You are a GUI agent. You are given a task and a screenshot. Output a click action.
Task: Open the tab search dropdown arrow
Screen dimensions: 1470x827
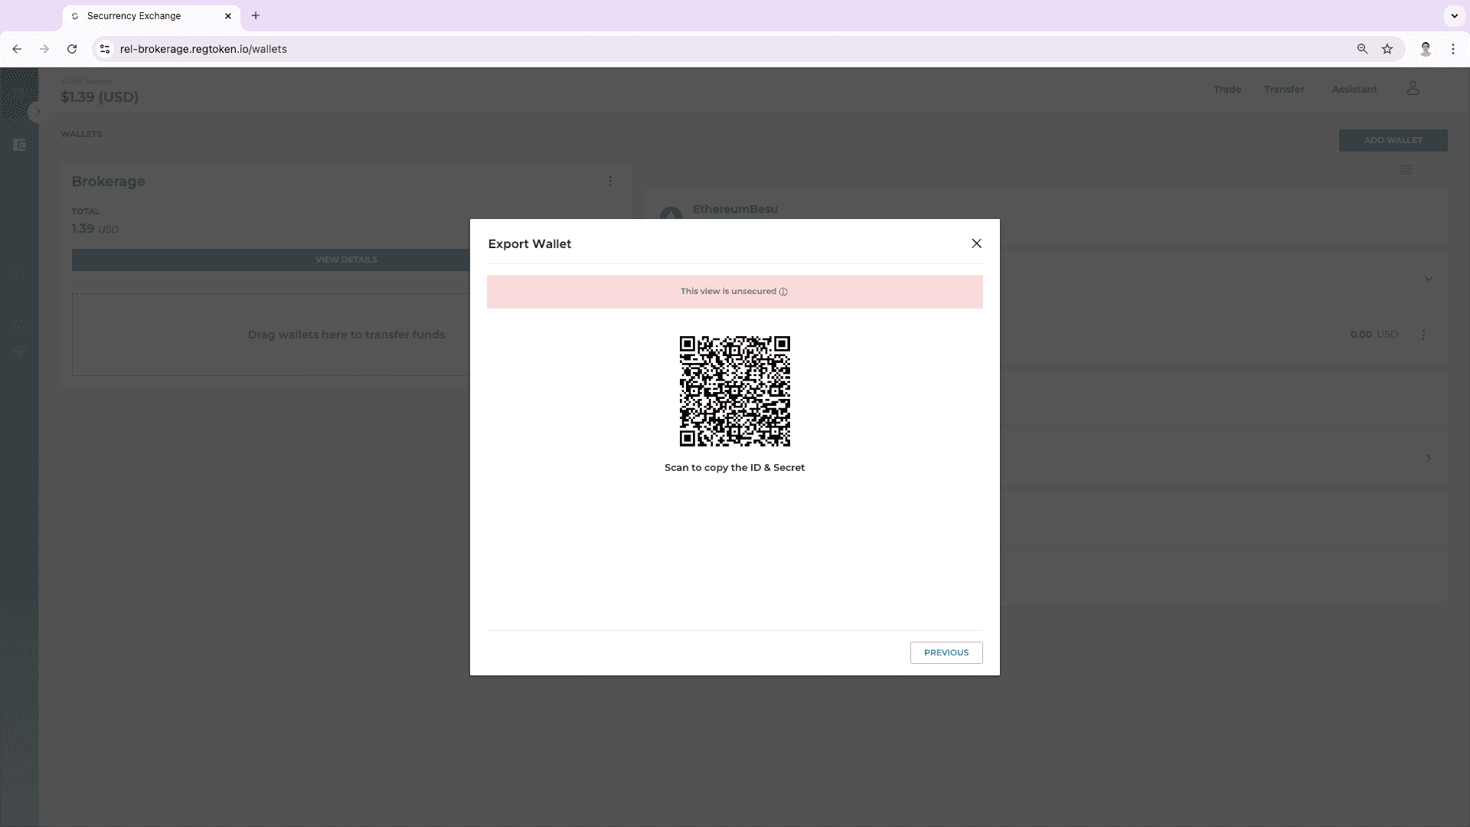(x=1454, y=15)
